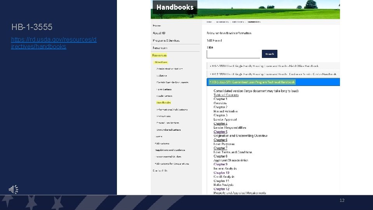The image size is (373, 210).
Task: Click Property and Appraisal Requirements text
Action: pyautogui.click(x=240, y=193)
